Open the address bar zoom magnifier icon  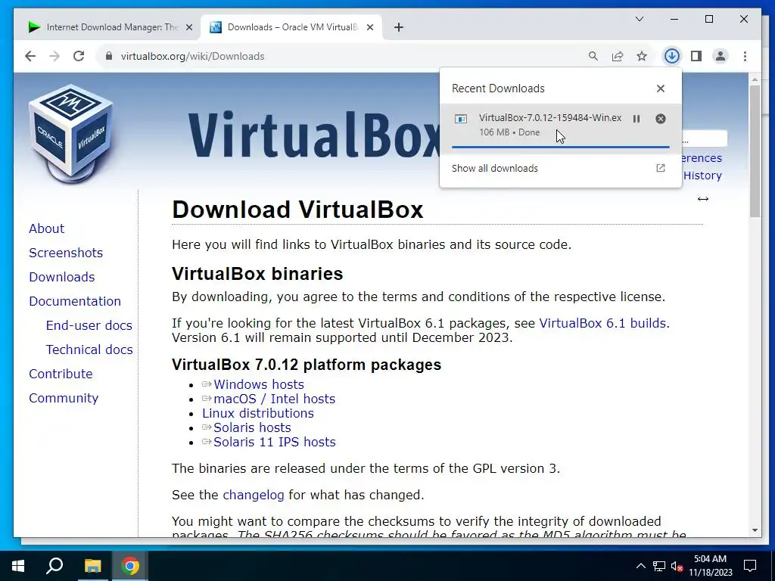[x=593, y=56]
